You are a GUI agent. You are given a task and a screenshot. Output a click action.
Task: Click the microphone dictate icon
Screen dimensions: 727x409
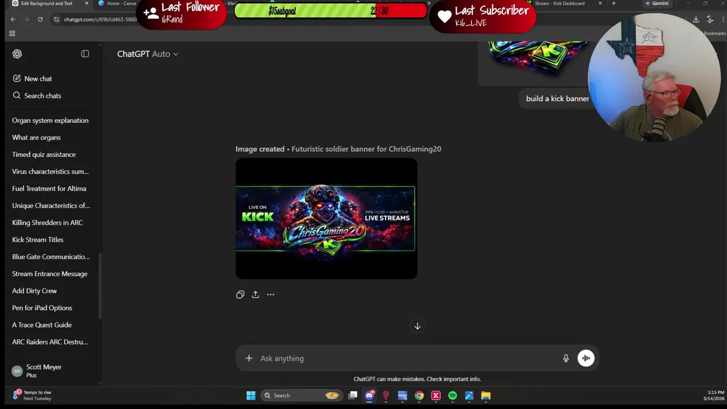point(566,358)
